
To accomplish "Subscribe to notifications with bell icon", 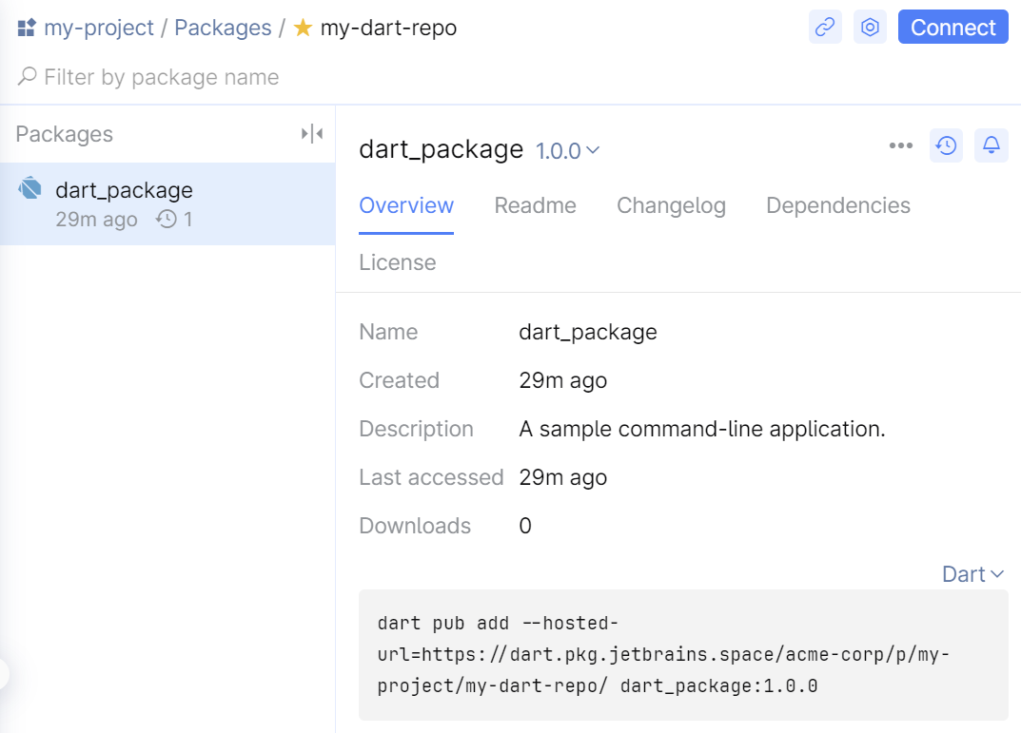I will (992, 145).
